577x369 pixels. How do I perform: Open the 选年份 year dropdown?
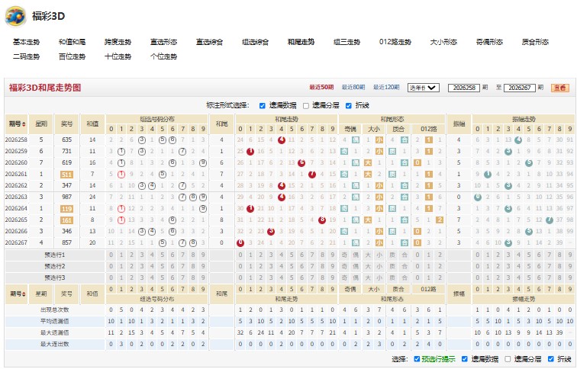coord(423,88)
